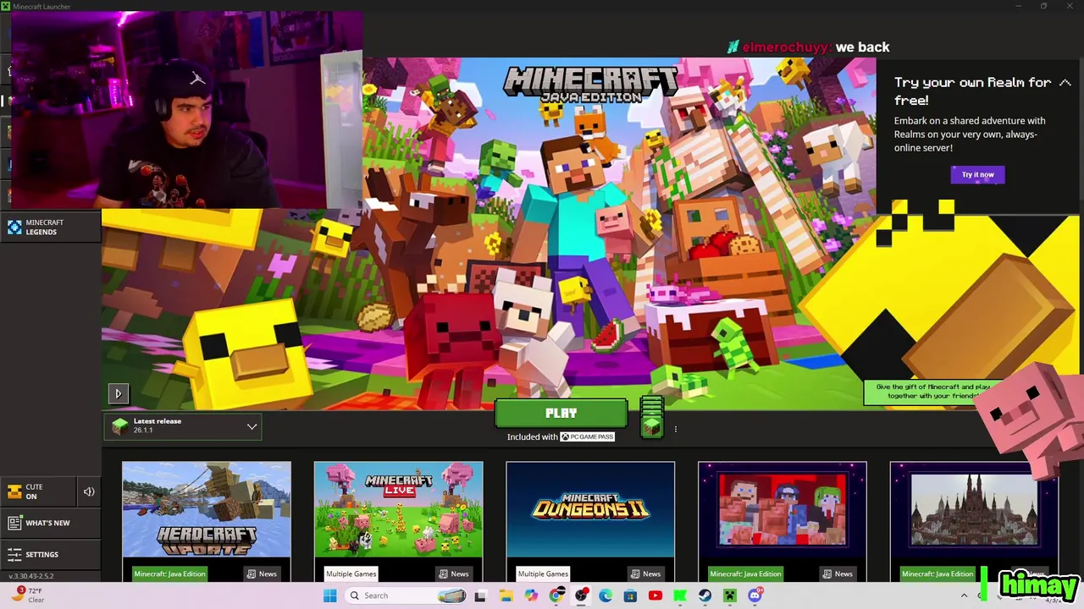
Task: Open the Windows Start menu
Action: (329, 595)
